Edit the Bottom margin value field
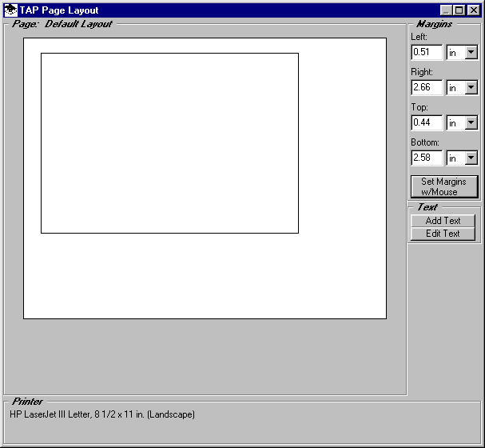 427,158
